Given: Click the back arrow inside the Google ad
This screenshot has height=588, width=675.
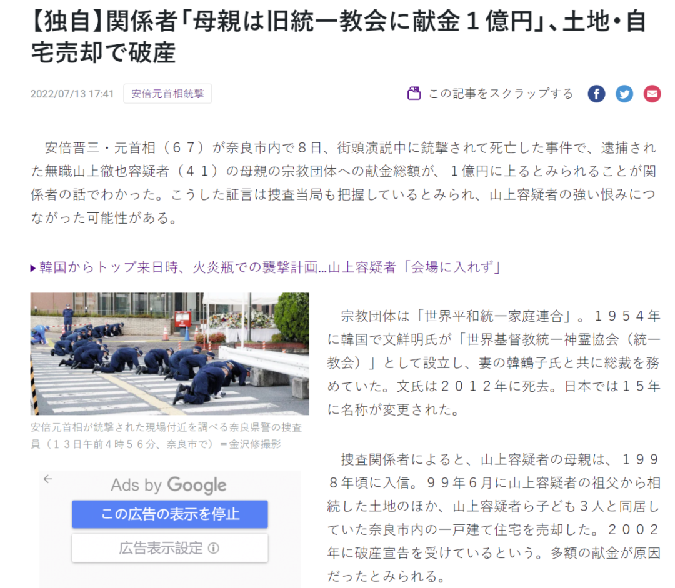Looking at the screenshot, I should coord(48,479).
